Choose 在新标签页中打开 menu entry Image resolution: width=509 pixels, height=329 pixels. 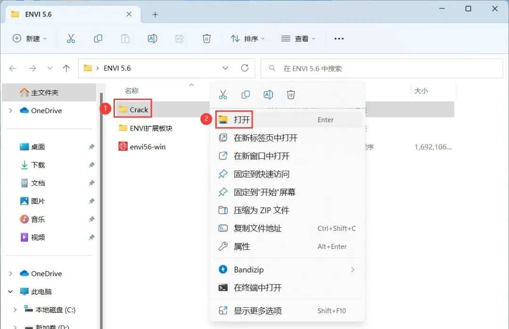pos(287,138)
